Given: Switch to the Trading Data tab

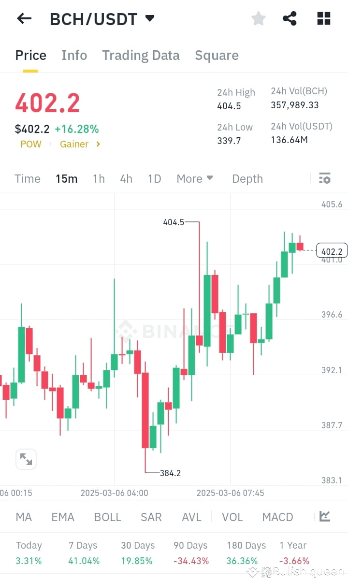Looking at the screenshot, I should pyautogui.click(x=141, y=55).
